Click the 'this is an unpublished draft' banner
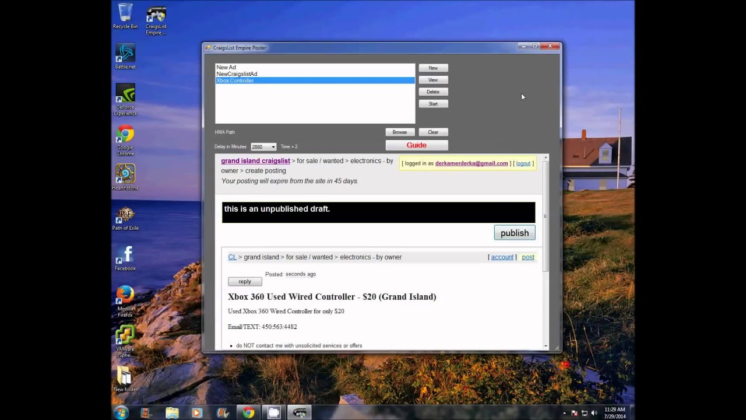This screenshot has width=746, height=420. coord(378,212)
